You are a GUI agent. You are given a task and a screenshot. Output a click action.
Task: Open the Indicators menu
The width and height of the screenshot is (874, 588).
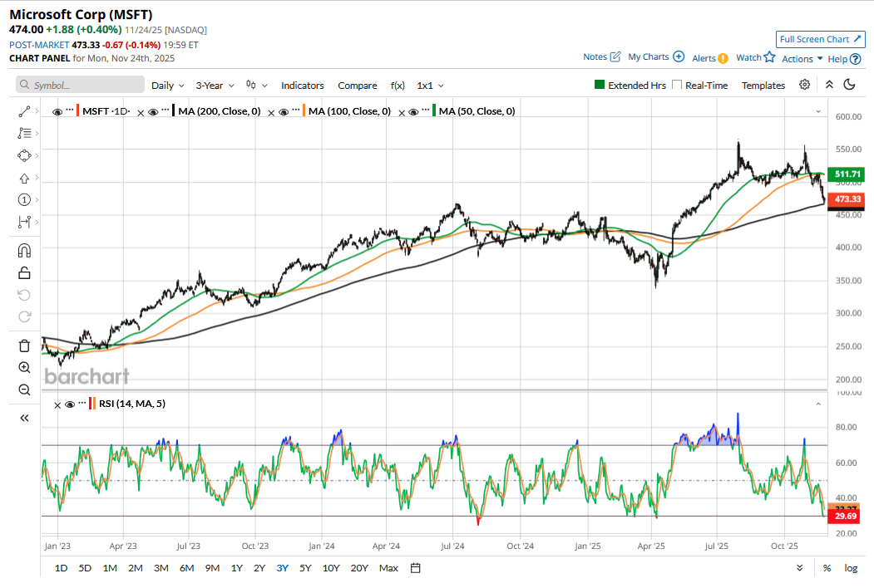point(302,85)
